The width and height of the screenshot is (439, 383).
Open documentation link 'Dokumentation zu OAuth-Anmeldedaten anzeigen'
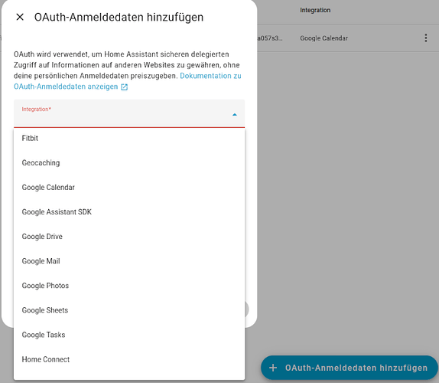[128, 81]
